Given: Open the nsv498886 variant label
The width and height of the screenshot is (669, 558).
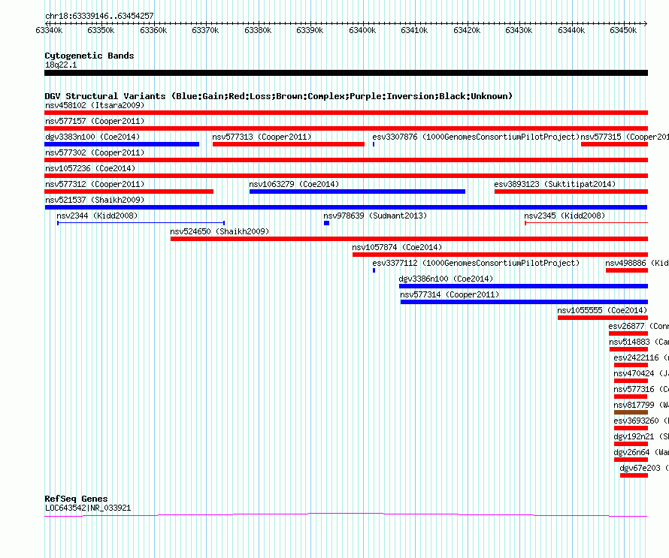Looking at the screenshot, I should coord(637,263).
